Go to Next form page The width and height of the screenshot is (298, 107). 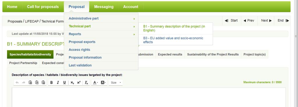coord(266,20)
